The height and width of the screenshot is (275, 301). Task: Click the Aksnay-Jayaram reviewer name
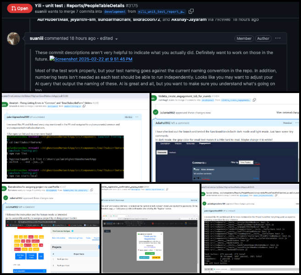[x=189, y=19]
